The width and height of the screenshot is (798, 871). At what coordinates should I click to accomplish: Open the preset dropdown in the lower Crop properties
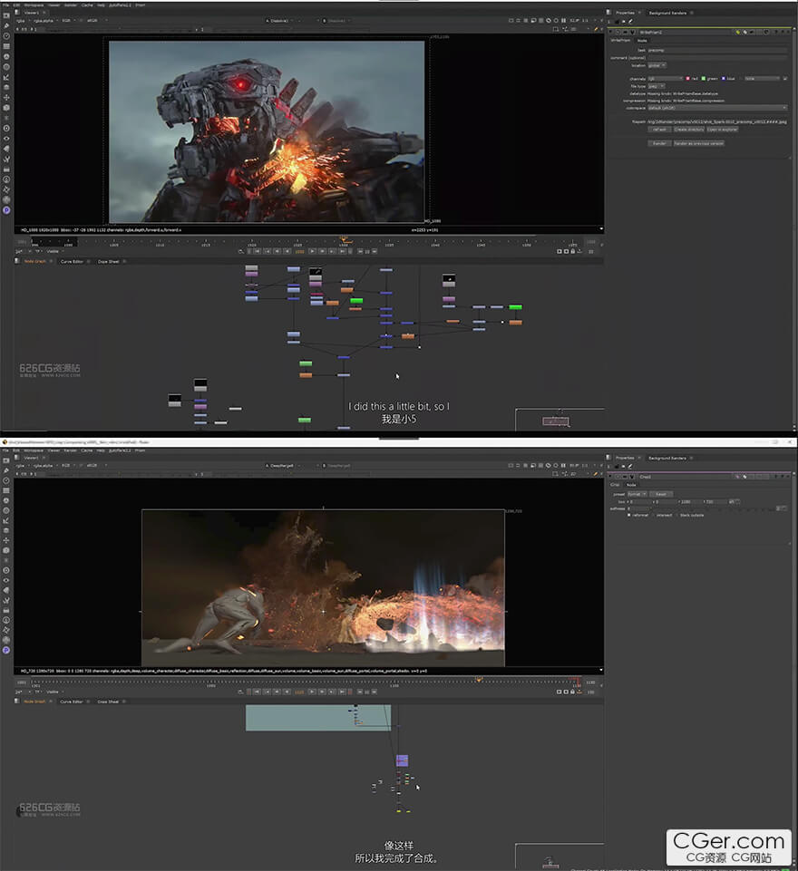point(637,494)
